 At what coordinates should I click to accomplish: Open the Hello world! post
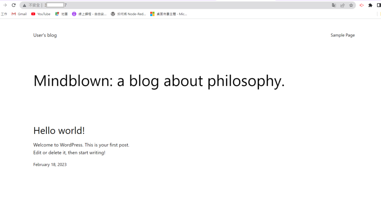tap(59, 131)
